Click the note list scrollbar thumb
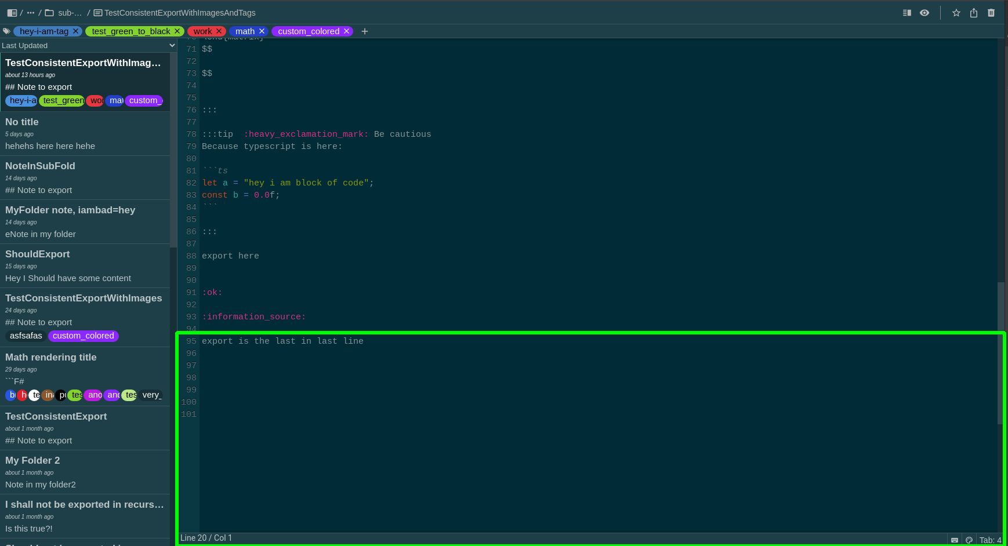Viewport: 1008px width, 546px height. pos(173,151)
